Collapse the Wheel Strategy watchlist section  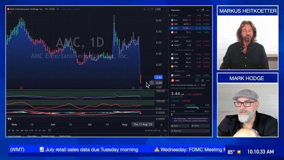tap(172, 50)
